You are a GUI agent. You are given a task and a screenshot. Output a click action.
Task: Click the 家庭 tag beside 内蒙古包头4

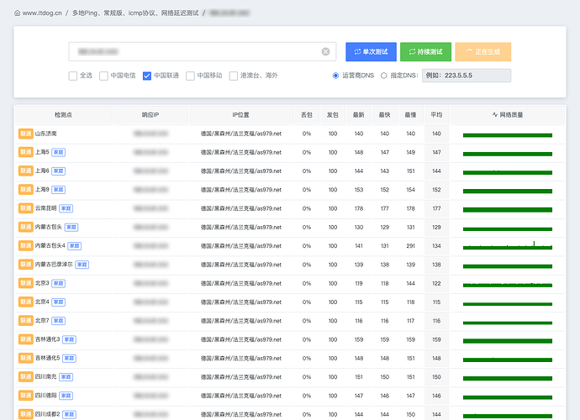[x=74, y=246]
